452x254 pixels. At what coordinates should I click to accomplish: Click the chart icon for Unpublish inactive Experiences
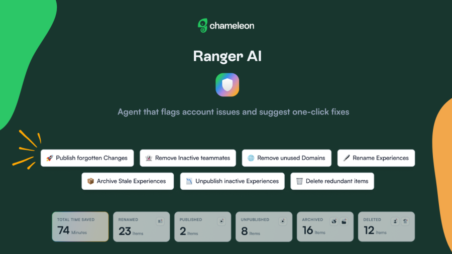tap(189, 181)
